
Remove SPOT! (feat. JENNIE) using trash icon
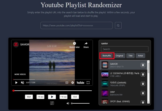tap(143, 102)
